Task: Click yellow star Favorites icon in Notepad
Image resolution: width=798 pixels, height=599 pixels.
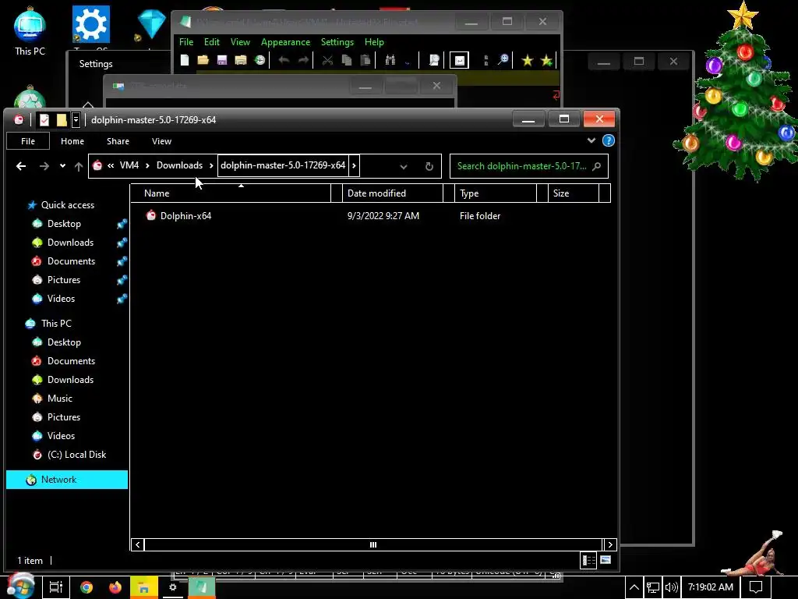Action: 528,61
